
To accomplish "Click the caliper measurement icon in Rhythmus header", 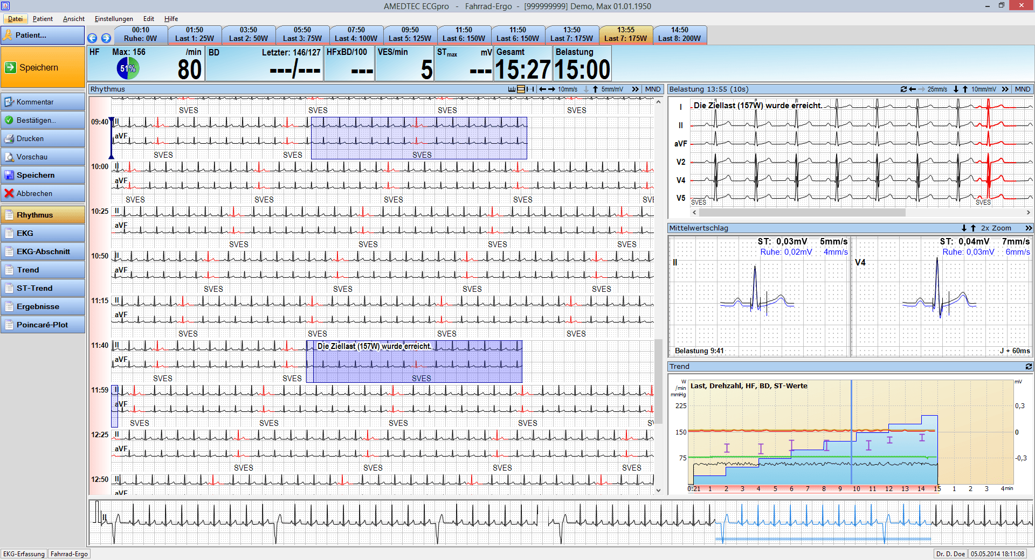I will tap(530, 89).
